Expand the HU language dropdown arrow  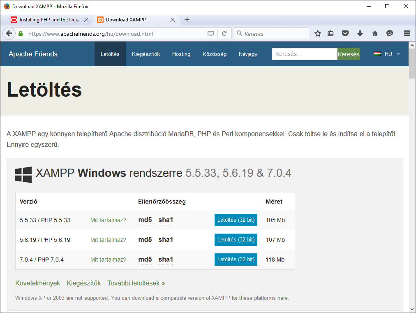click(398, 54)
